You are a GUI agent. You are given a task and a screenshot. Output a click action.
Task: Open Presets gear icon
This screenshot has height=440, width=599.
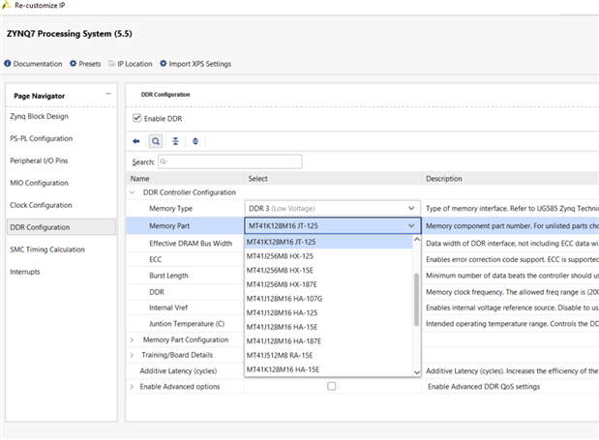point(73,64)
